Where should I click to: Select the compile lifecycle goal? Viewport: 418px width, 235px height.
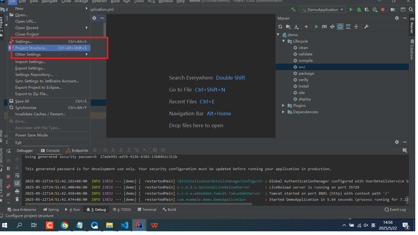(x=305, y=61)
